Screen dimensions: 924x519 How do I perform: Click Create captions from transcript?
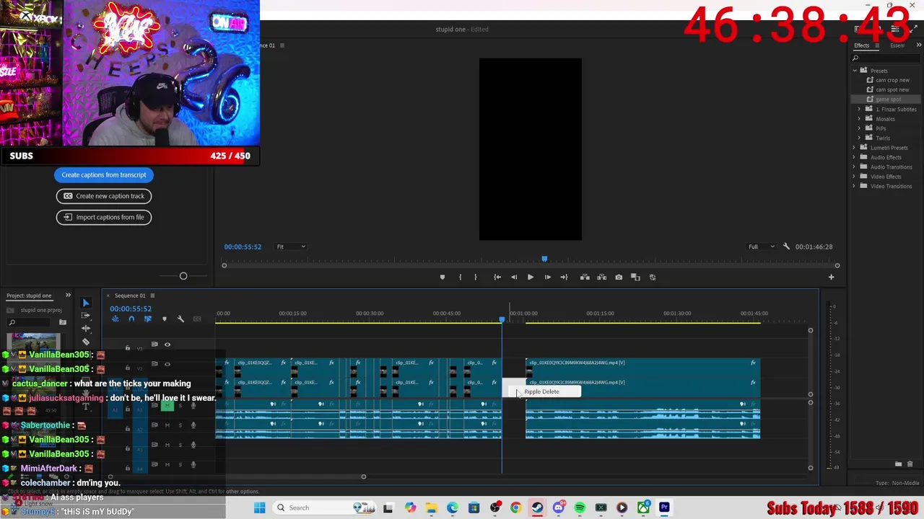click(104, 174)
